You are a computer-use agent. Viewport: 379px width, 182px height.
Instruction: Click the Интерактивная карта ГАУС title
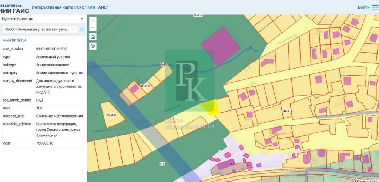click(70, 7)
